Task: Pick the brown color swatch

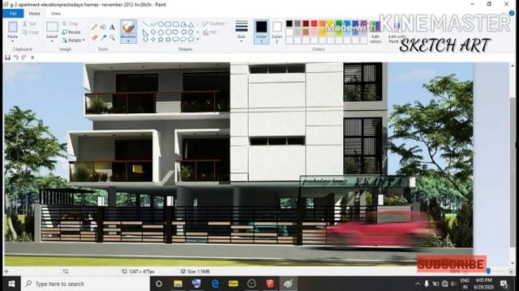Action: click(306, 32)
